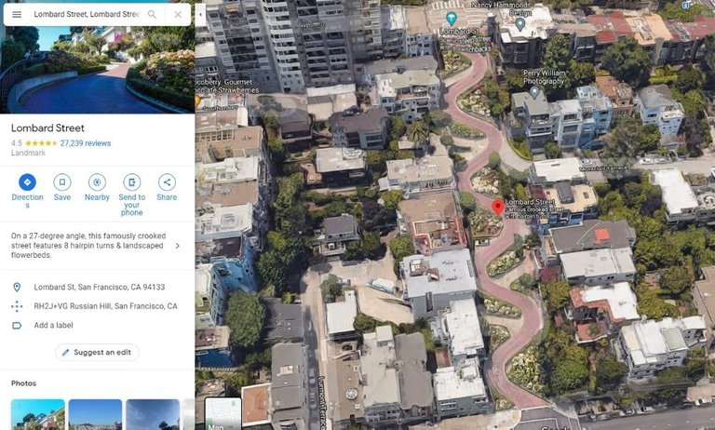Search Nearby places
The image size is (715, 430).
[97, 181]
